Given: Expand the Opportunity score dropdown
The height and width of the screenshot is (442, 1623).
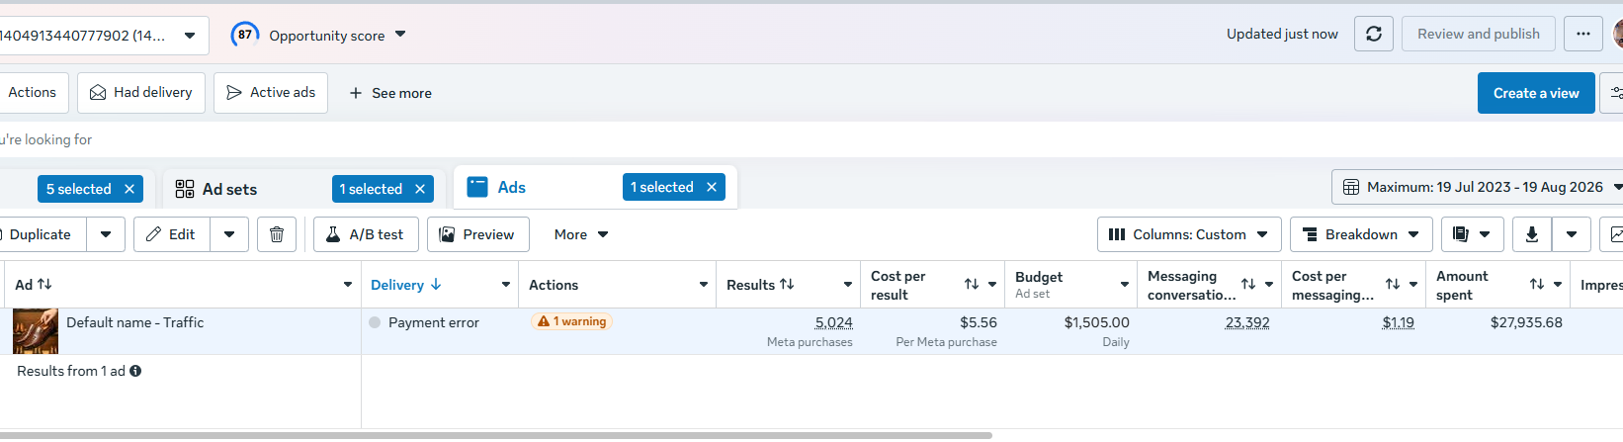Looking at the screenshot, I should [x=318, y=35].
